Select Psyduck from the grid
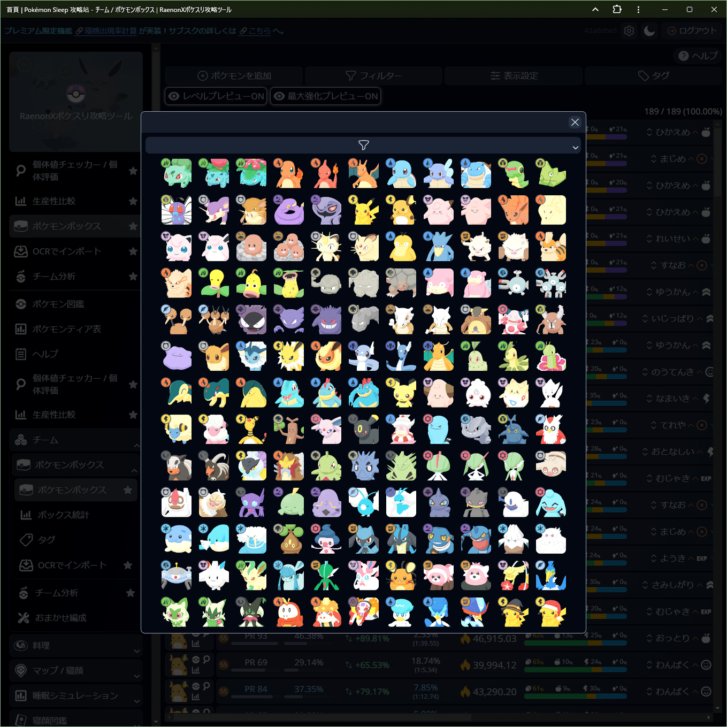The height and width of the screenshot is (727, 727). coord(401,247)
